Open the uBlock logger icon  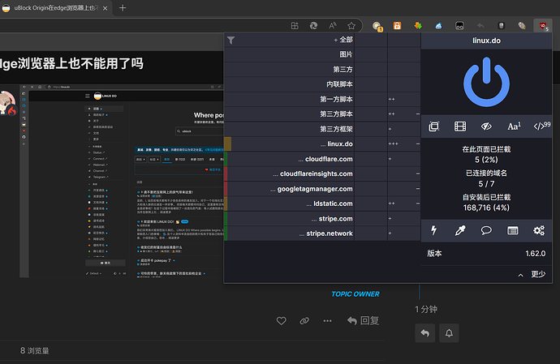(512, 230)
